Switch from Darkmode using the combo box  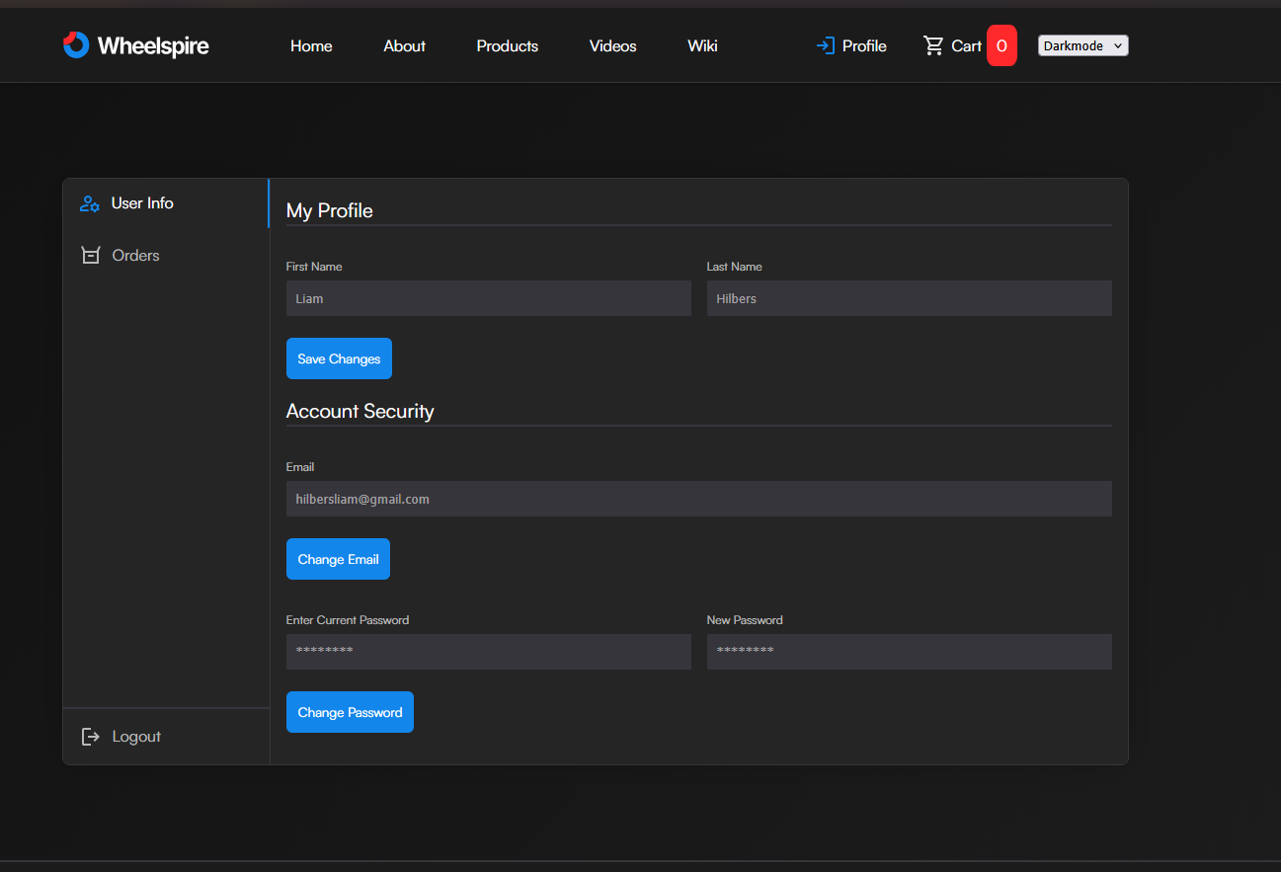point(1082,44)
